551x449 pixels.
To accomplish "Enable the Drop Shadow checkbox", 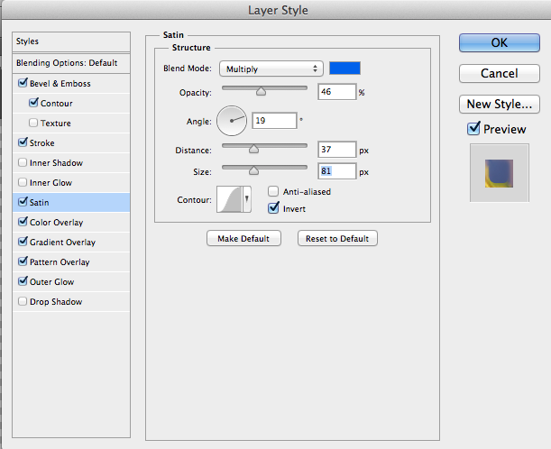I will [23, 301].
